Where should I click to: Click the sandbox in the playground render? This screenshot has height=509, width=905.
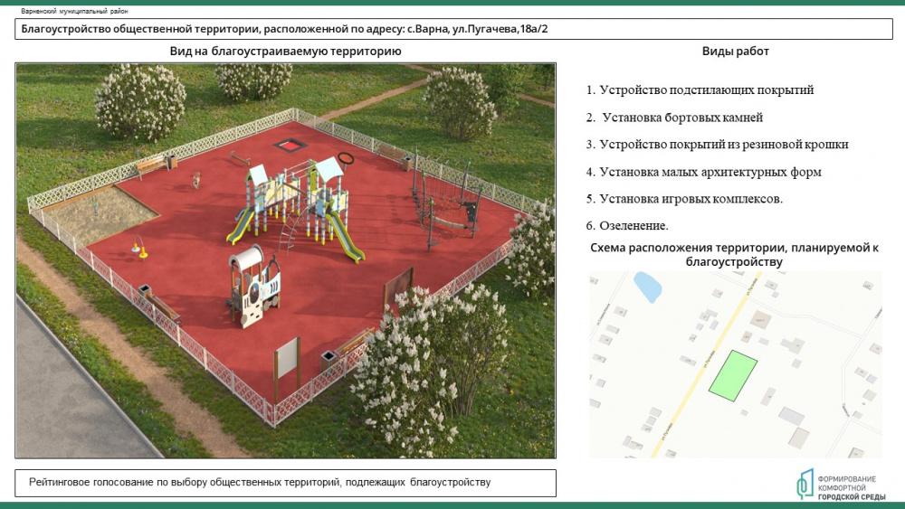(86, 217)
